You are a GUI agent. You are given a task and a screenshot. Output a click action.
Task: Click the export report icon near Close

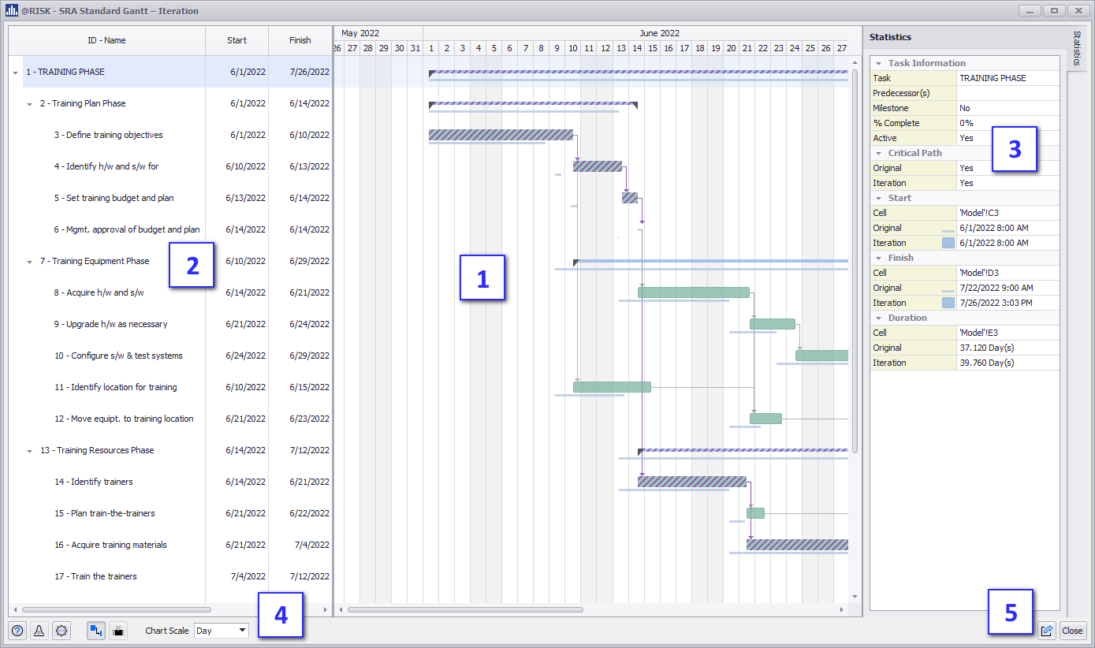(1047, 631)
